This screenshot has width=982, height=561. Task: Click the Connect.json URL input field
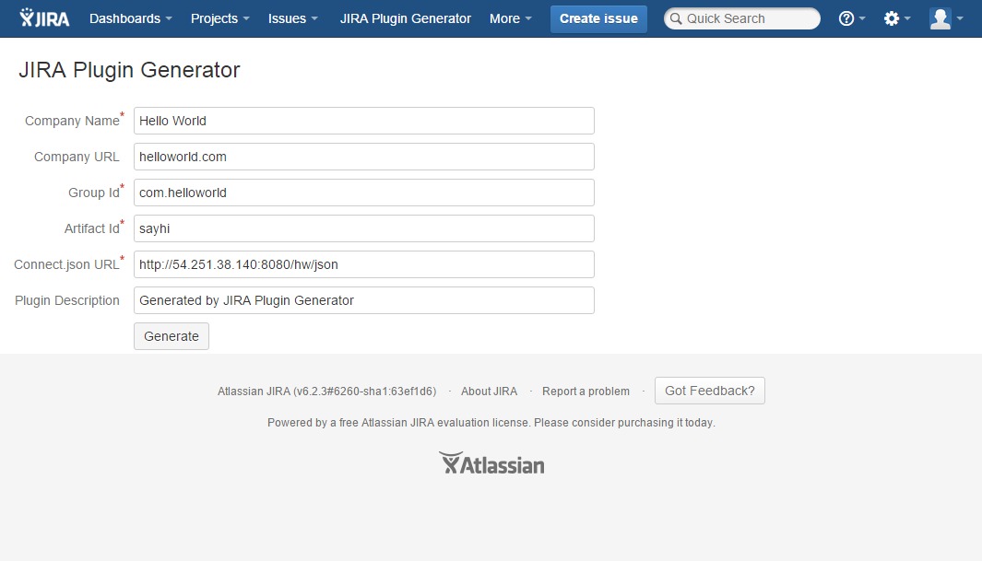click(364, 264)
